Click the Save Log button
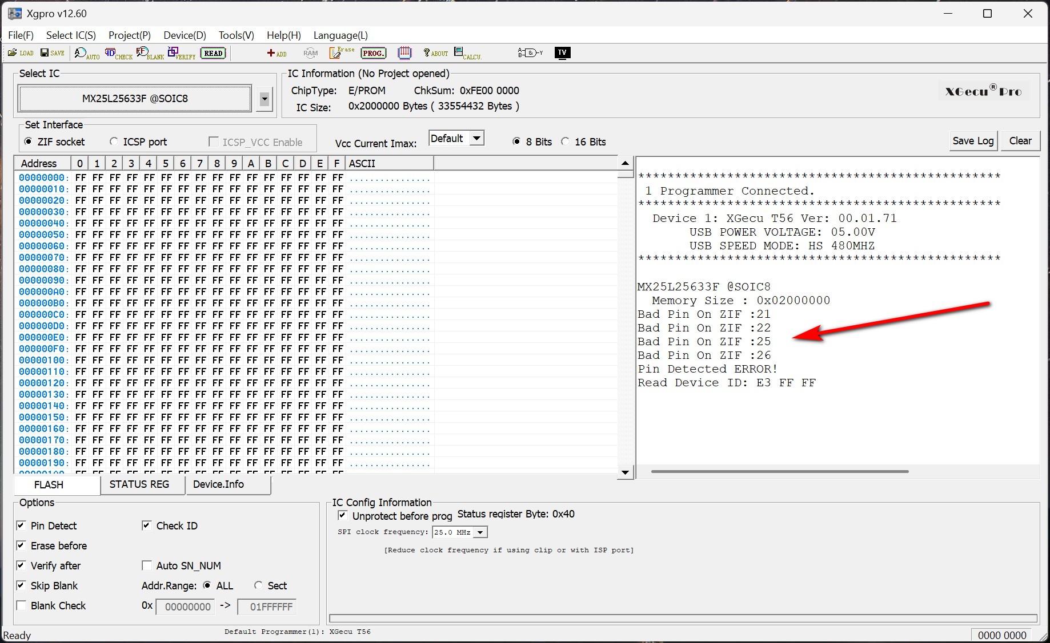The height and width of the screenshot is (643, 1050). coord(973,141)
